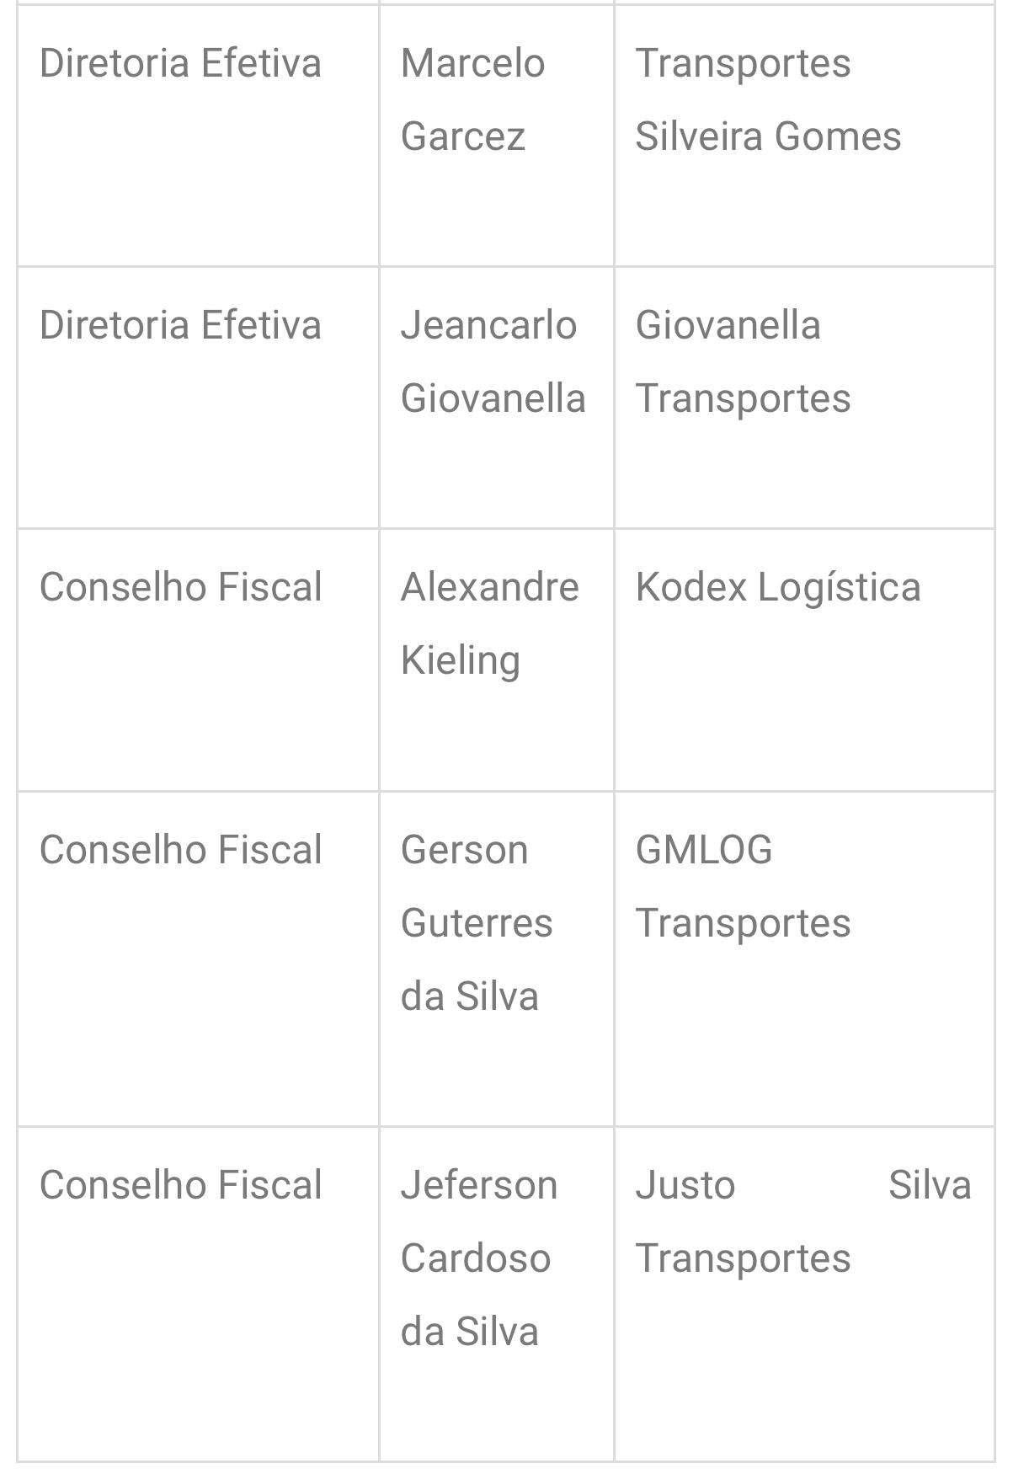Click Diretoria Efetiva in Marcelo Garcez row
Image resolution: width=1013 pixels, height=1474 pixels.
tap(180, 64)
